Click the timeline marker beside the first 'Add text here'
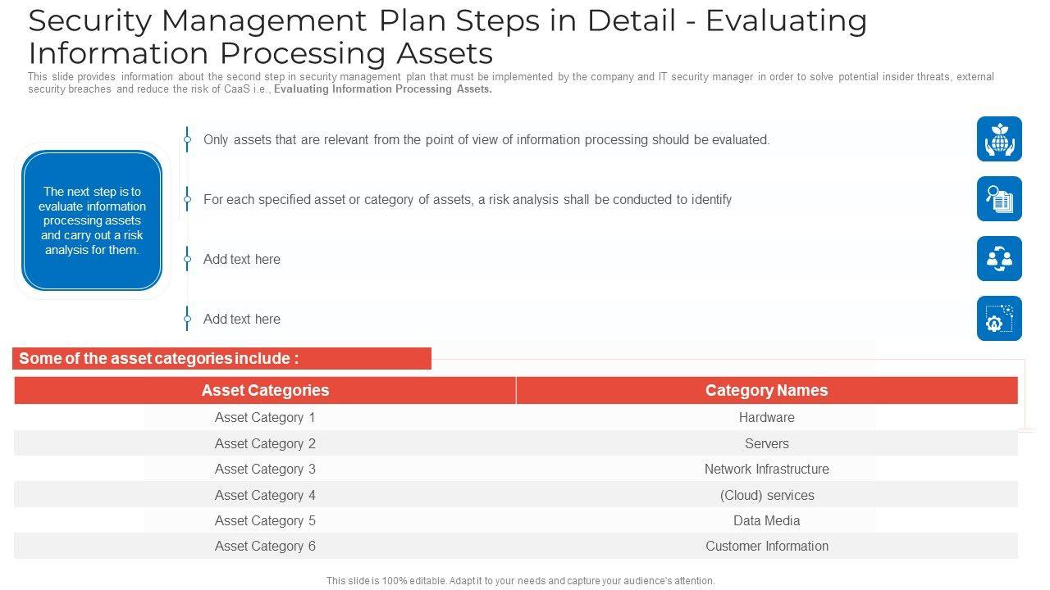 pyautogui.click(x=187, y=259)
